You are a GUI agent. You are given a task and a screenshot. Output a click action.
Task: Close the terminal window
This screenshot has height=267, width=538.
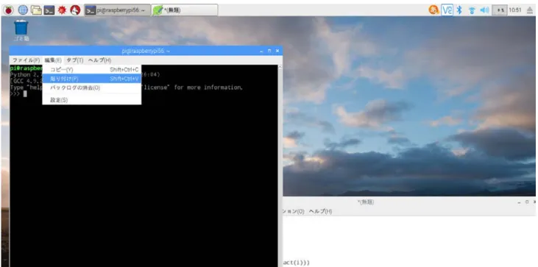click(x=277, y=51)
